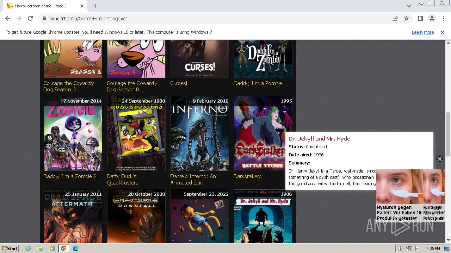The image size is (451, 253).
Task: Click the scrollbar down arrow
Action: 448,240
